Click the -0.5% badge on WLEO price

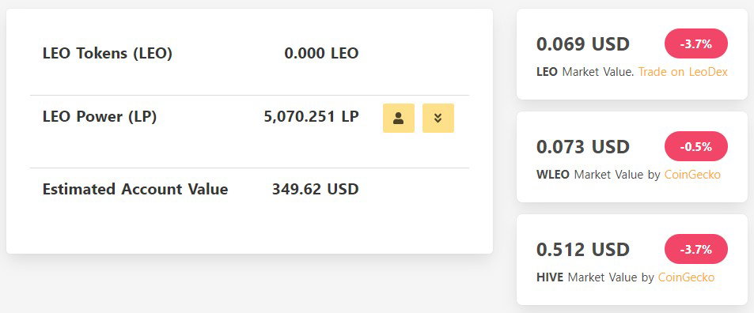click(695, 146)
